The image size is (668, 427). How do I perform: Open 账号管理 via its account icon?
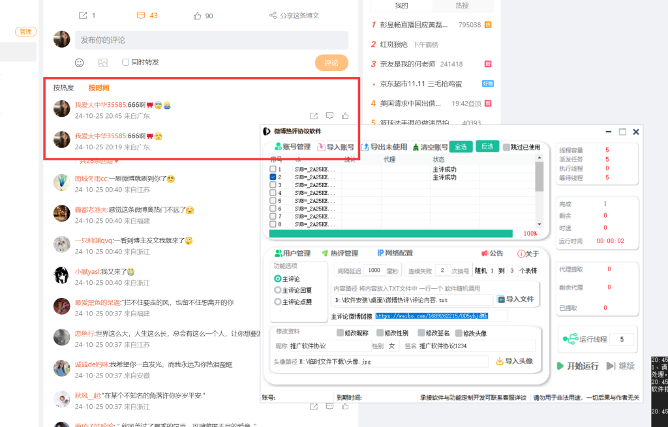(x=279, y=146)
